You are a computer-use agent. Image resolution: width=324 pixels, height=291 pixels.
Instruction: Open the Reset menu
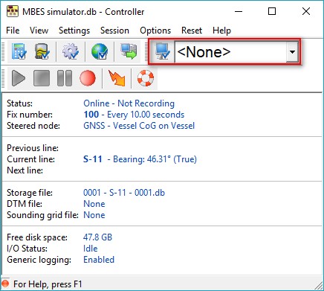pos(192,31)
